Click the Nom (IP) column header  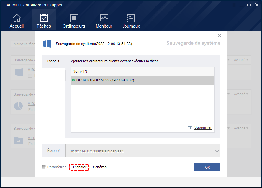click(143, 71)
